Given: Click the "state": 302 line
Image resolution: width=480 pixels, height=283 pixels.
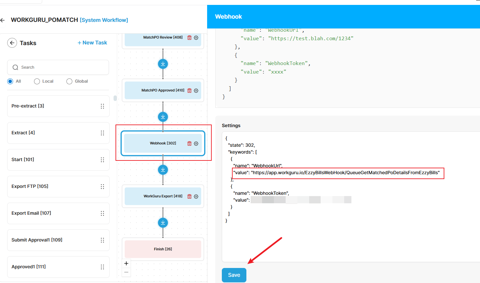Looking at the screenshot, I should click(241, 145).
